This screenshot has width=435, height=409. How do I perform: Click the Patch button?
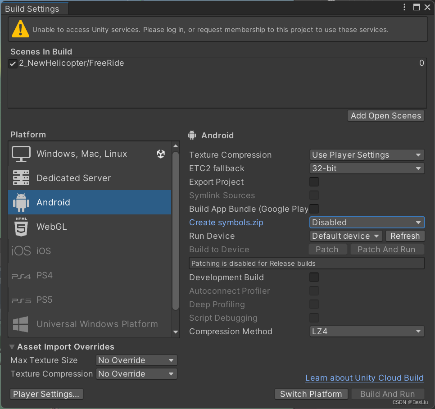tap(327, 250)
